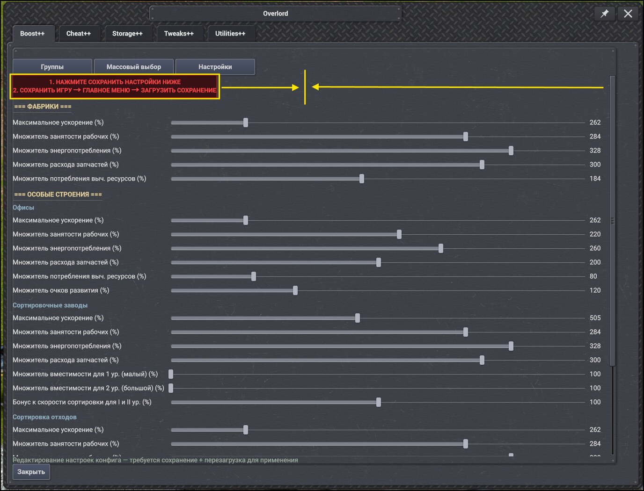This screenshot has height=491, width=644.
Task: Select the Tweaks++ tab
Action: point(179,34)
